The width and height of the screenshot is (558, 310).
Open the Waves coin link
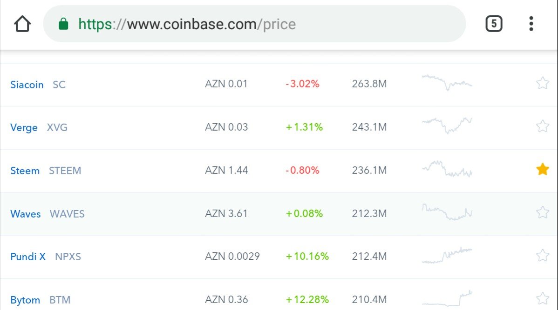[26, 214]
